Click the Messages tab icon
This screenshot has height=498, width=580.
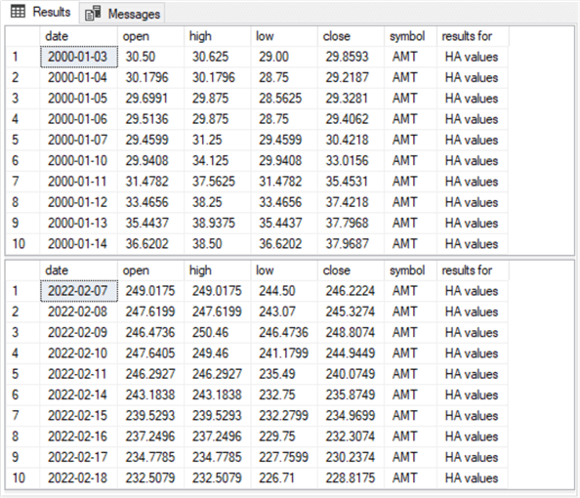coord(93,14)
